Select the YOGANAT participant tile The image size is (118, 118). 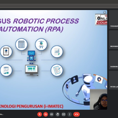pos(114,19)
